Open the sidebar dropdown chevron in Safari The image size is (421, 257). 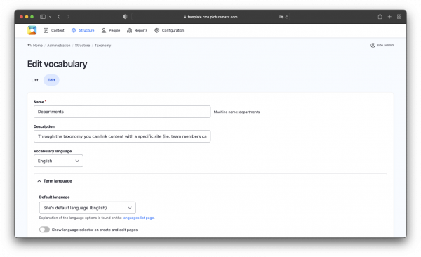coord(51,17)
